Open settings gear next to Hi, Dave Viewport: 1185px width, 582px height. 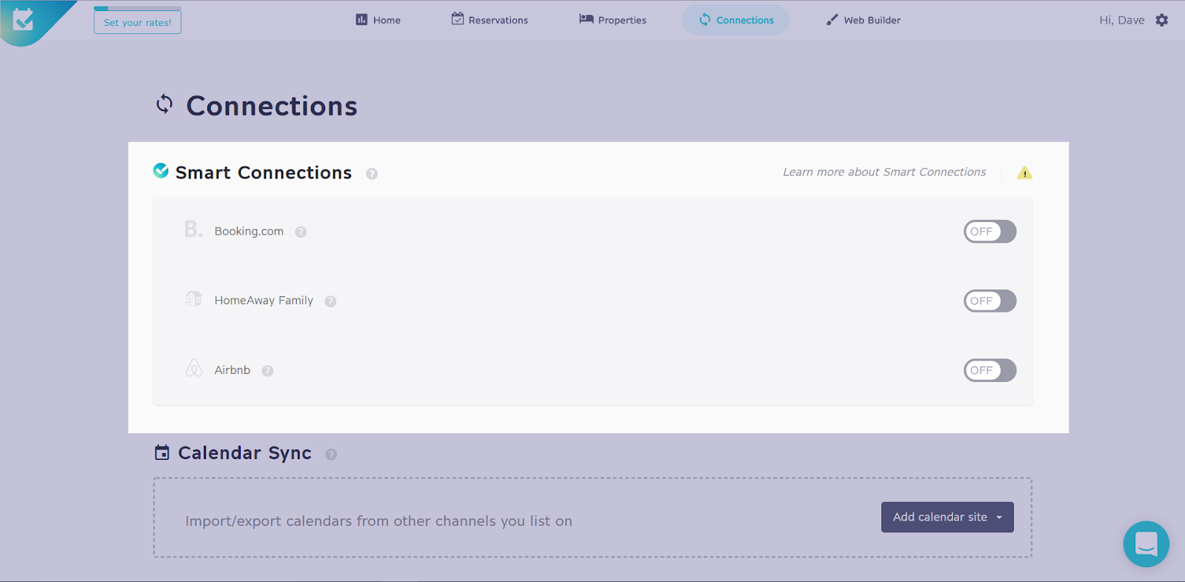(x=1162, y=20)
